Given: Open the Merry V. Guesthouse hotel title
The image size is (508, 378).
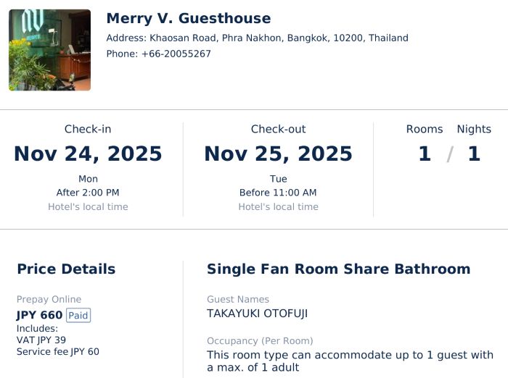Looking at the screenshot, I should coord(188,19).
